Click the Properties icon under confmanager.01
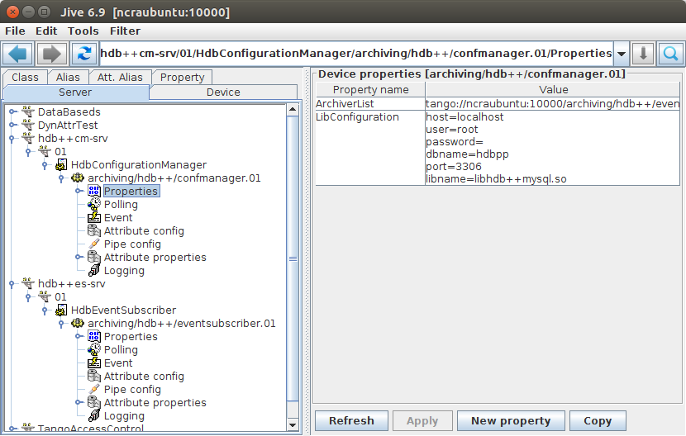 click(x=94, y=191)
